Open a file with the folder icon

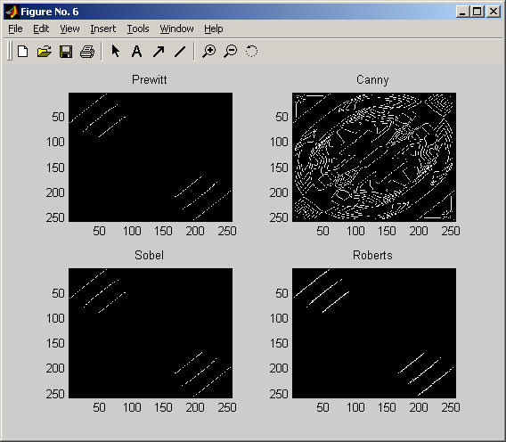pyautogui.click(x=45, y=52)
